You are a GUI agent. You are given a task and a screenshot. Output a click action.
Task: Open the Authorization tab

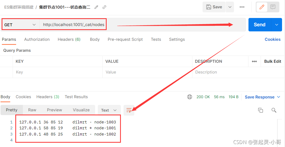click(x=37, y=39)
